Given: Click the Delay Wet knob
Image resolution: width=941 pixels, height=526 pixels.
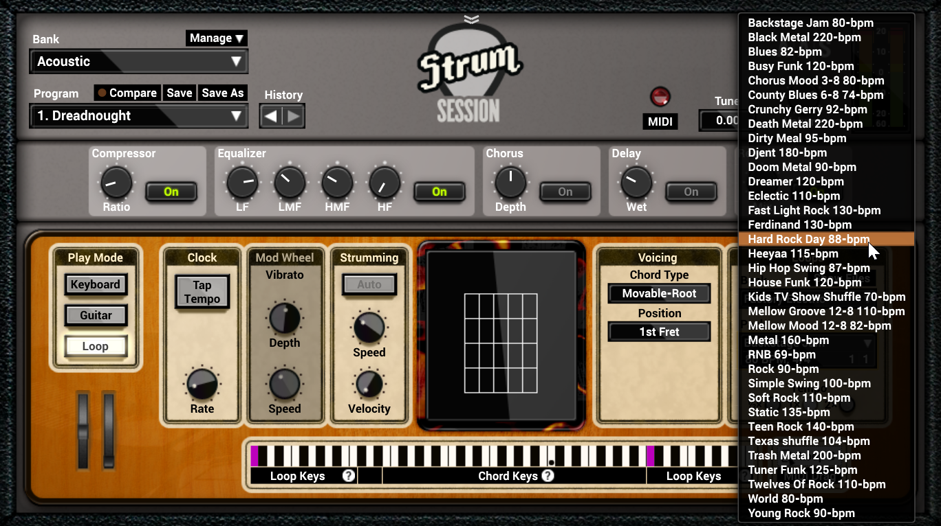Looking at the screenshot, I should (x=636, y=183).
